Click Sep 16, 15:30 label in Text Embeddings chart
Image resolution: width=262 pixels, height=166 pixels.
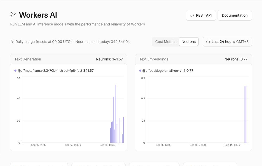coord(232,145)
